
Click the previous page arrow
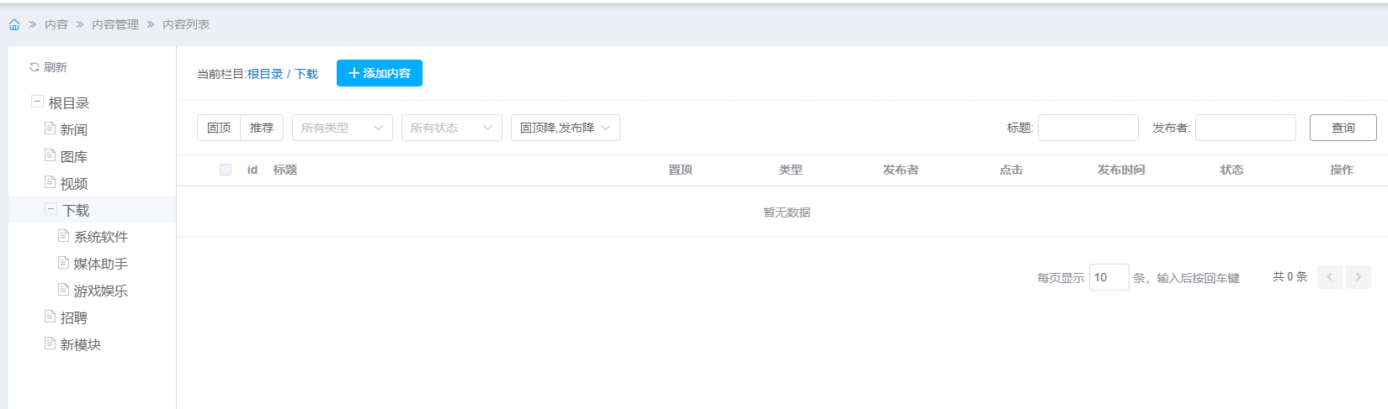pyautogui.click(x=1330, y=277)
